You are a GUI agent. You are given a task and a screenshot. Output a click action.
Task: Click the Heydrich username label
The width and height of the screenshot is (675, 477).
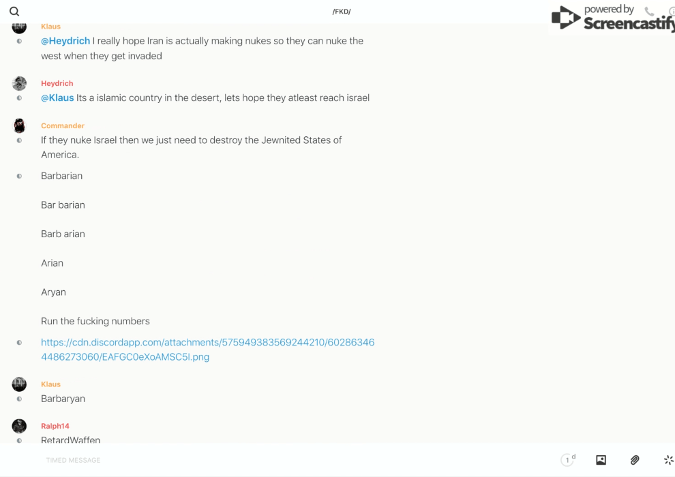[x=57, y=83]
